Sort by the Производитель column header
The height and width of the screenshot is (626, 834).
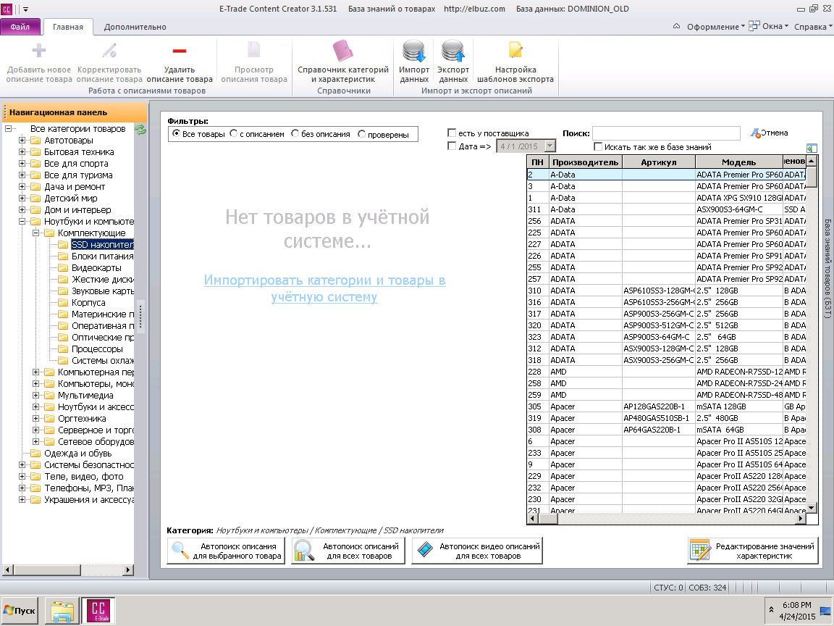(x=585, y=162)
